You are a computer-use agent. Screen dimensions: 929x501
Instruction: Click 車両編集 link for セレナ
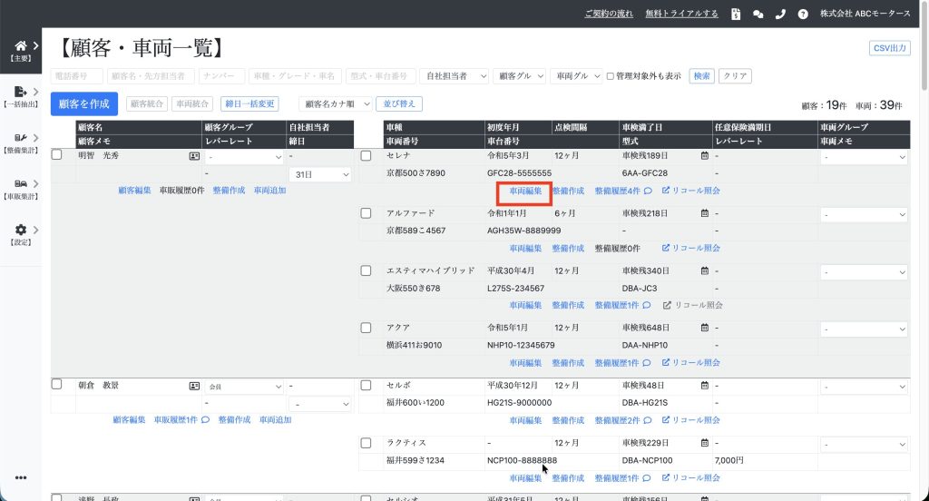click(525, 192)
